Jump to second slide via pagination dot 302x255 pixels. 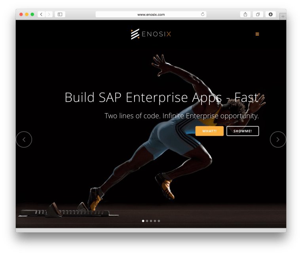(147, 221)
